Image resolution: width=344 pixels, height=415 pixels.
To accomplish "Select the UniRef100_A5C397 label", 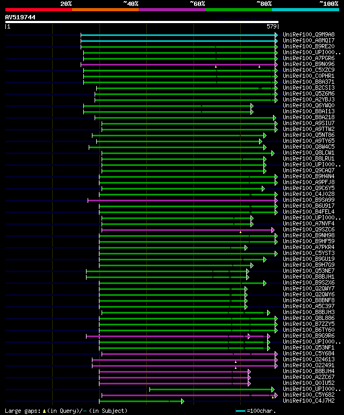I will click(309, 306).
